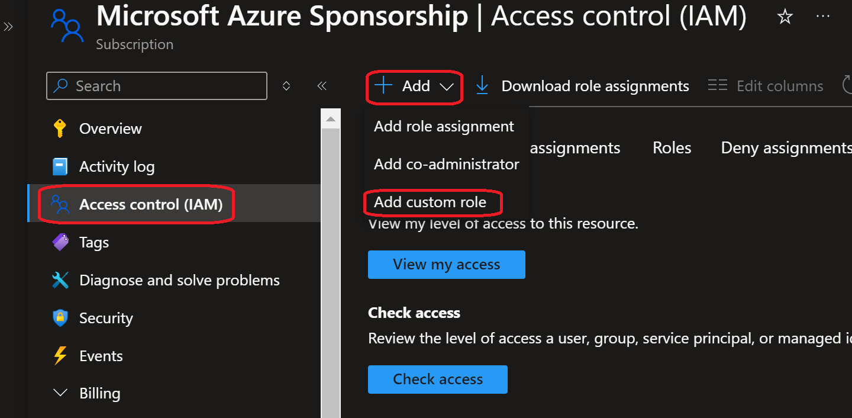
Task: Click the Download role assignments arrow icon
Action: click(x=482, y=86)
